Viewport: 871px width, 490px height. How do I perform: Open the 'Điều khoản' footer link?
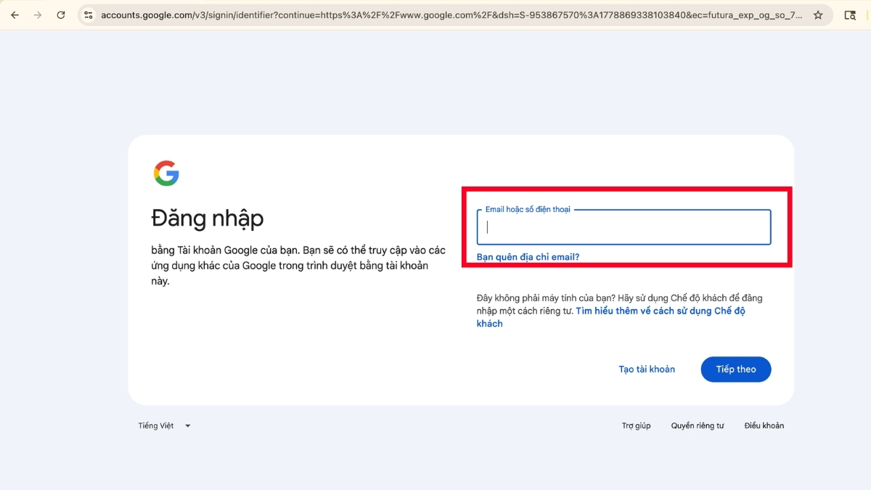(764, 426)
